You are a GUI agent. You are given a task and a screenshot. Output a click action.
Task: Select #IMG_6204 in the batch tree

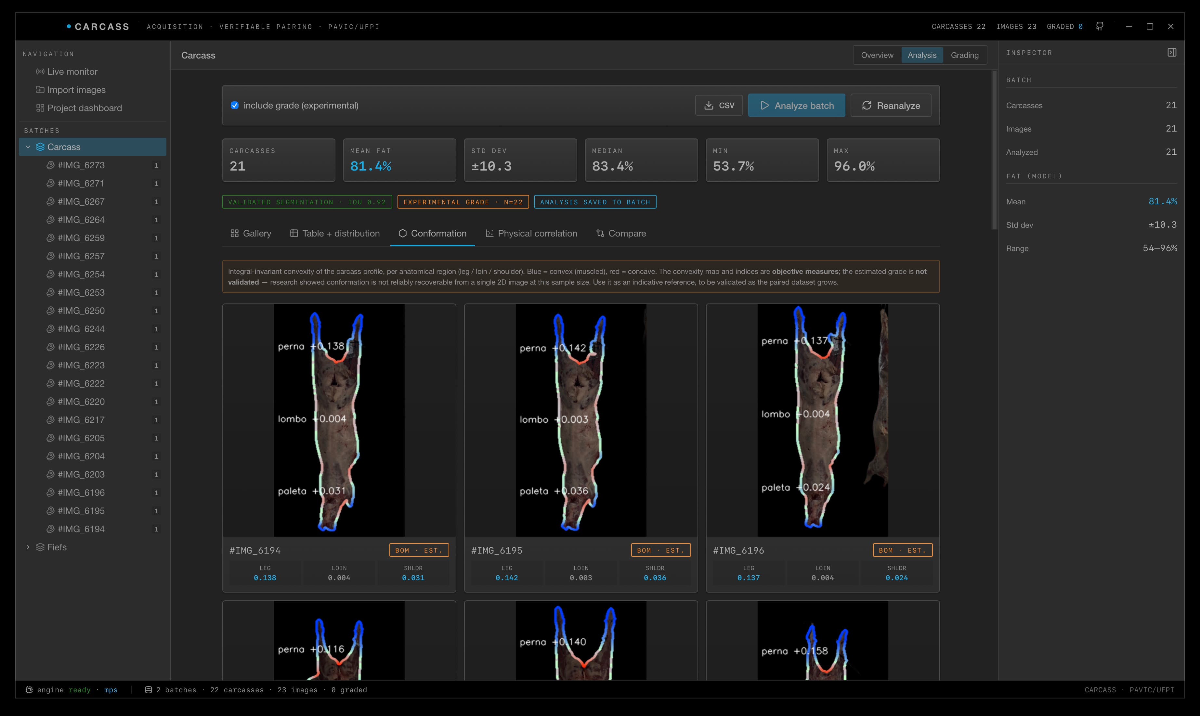pyautogui.click(x=93, y=456)
